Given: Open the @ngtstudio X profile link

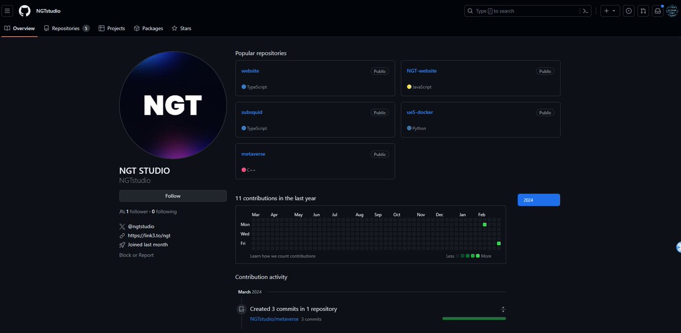Looking at the screenshot, I should pos(142,226).
